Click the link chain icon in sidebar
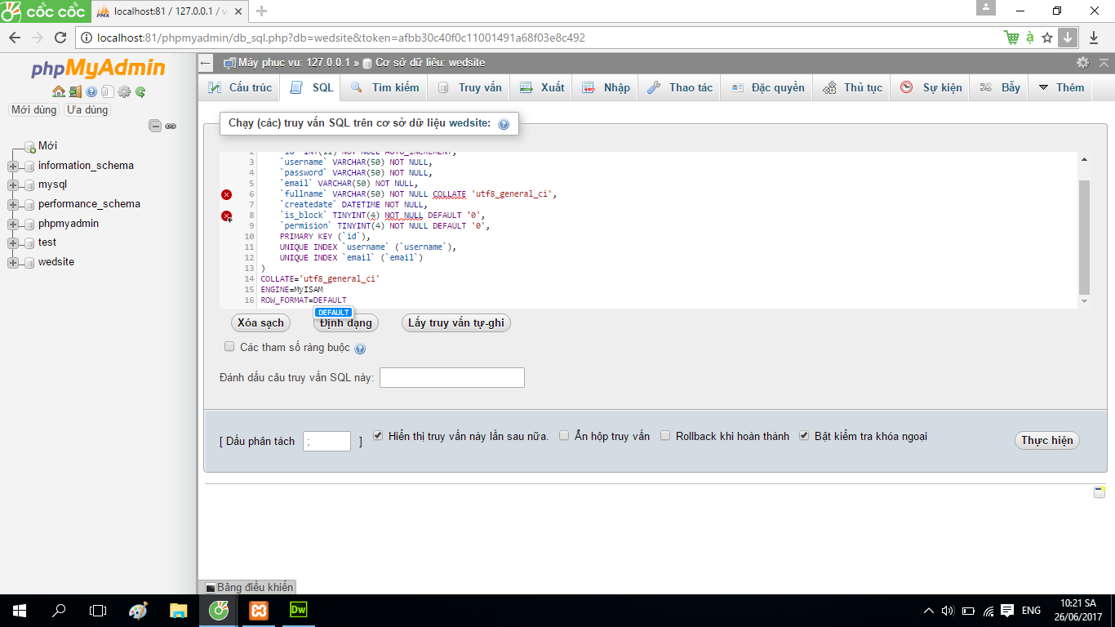Screen dimensions: 1115x627 (171, 126)
